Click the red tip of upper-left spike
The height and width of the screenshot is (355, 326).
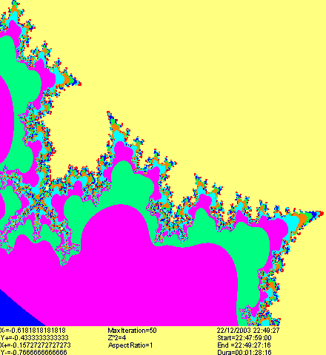tap(79, 84)
